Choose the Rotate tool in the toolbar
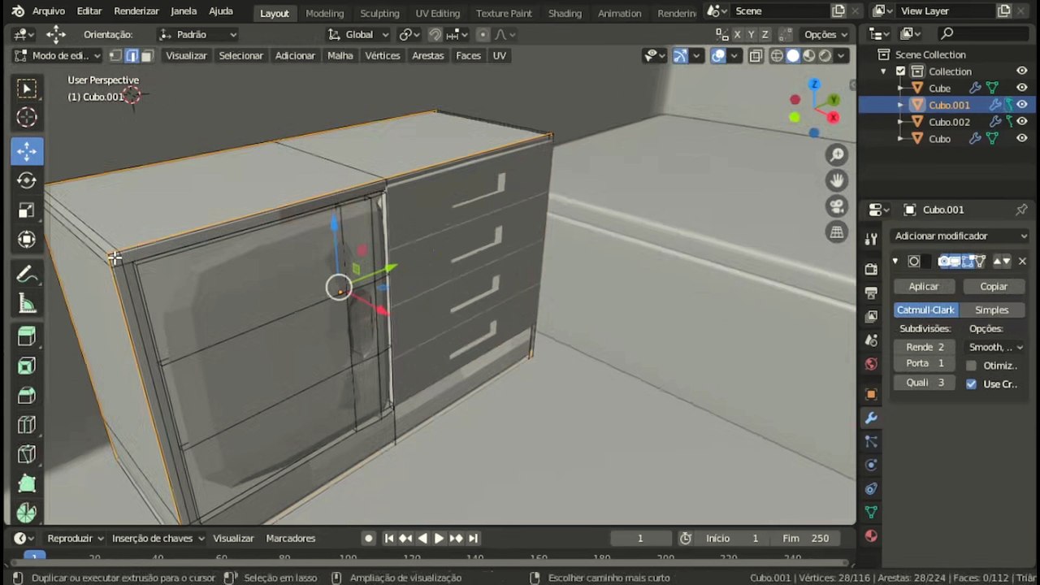This screenshot has height=585, width=1040. click(27, 180)
